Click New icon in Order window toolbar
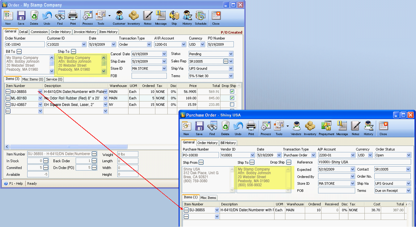Image resolution: width=416 pixels, height=227 pixels. 8,15
